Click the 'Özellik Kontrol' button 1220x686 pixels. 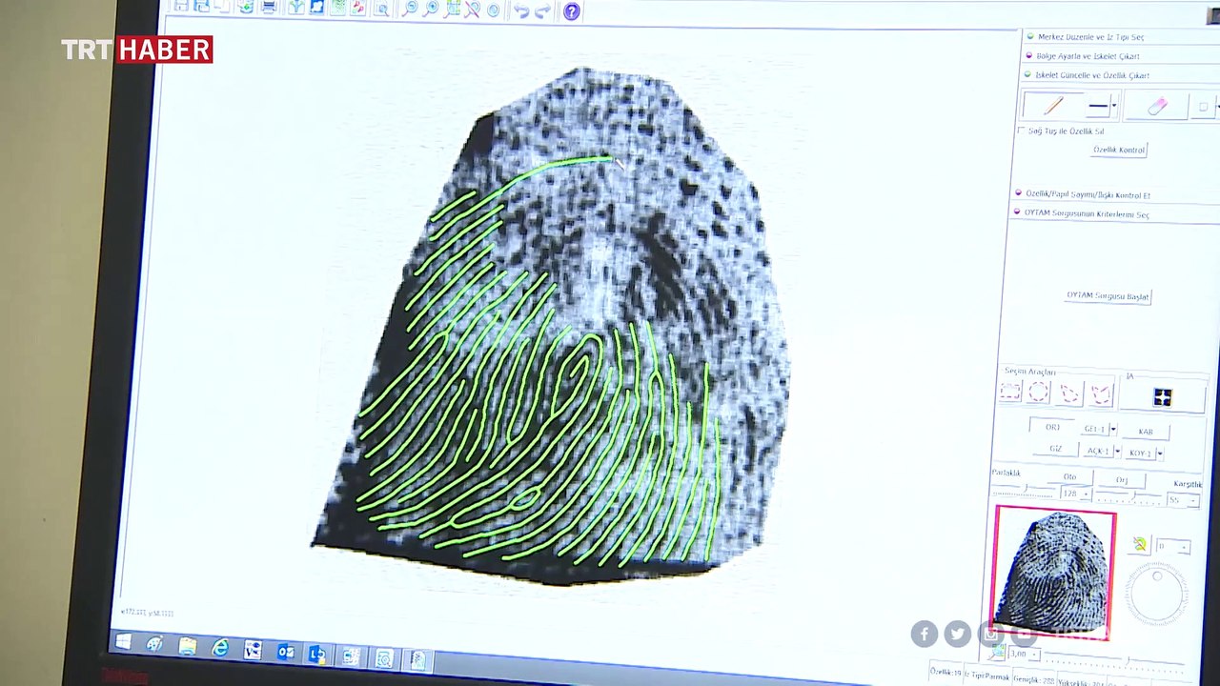tap(1119, 150)
